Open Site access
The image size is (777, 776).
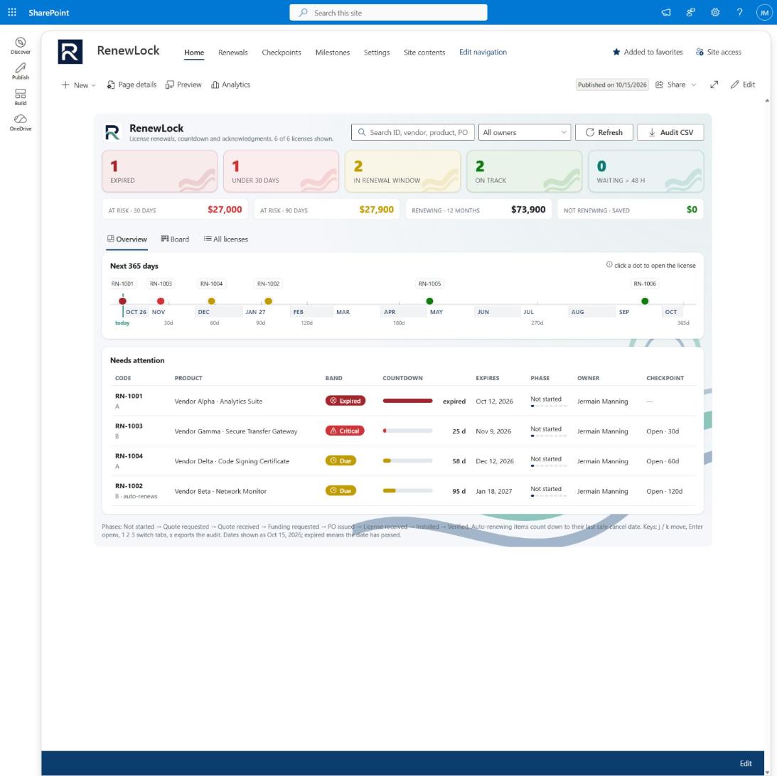719,52
